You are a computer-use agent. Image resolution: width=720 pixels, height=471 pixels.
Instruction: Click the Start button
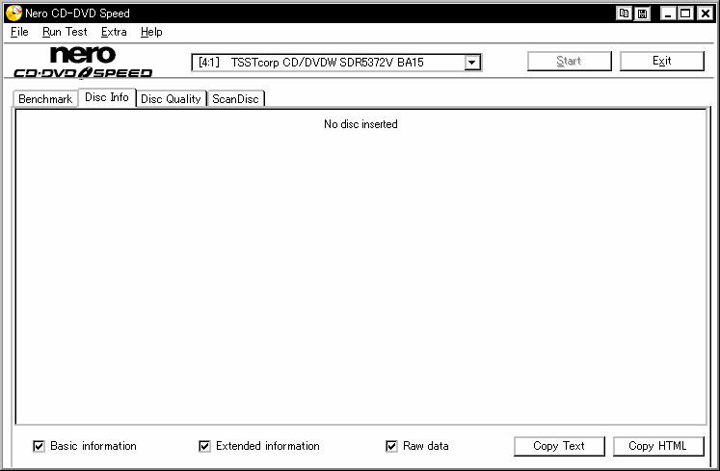point(570,61)
